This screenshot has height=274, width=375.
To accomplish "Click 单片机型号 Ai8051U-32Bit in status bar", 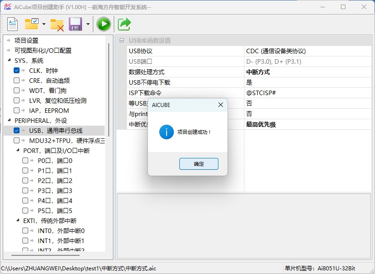I will (x=320, y=269).
